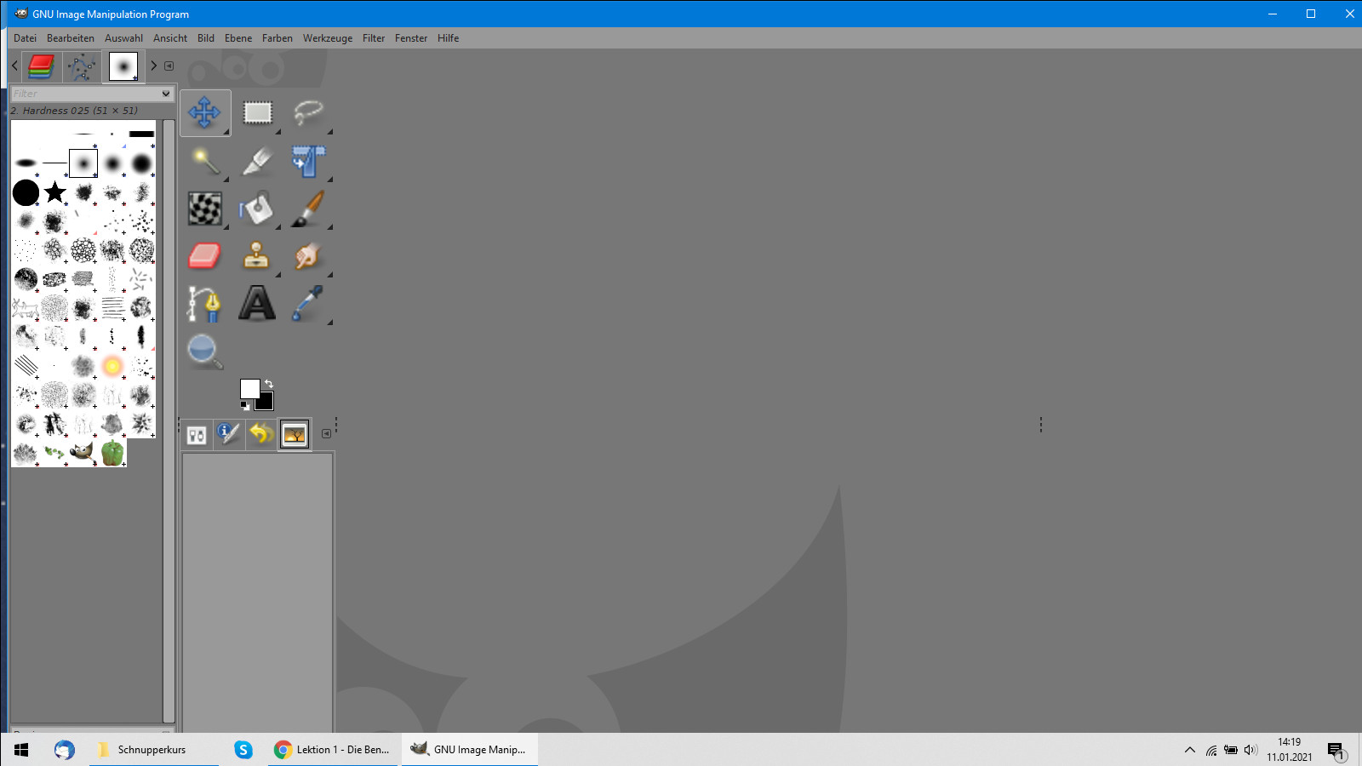The width and height of the screenshot is (1362, 766).
Task: Click the volume speaker tray icon
Action: (1250, 750)
